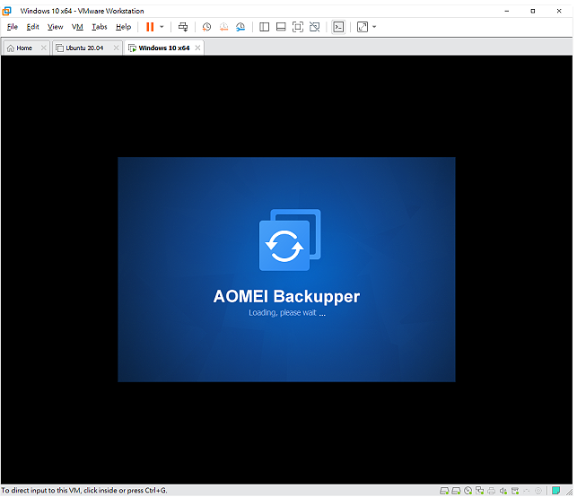Open the console view icon
The image size is (577, 497).
(338, 27)
